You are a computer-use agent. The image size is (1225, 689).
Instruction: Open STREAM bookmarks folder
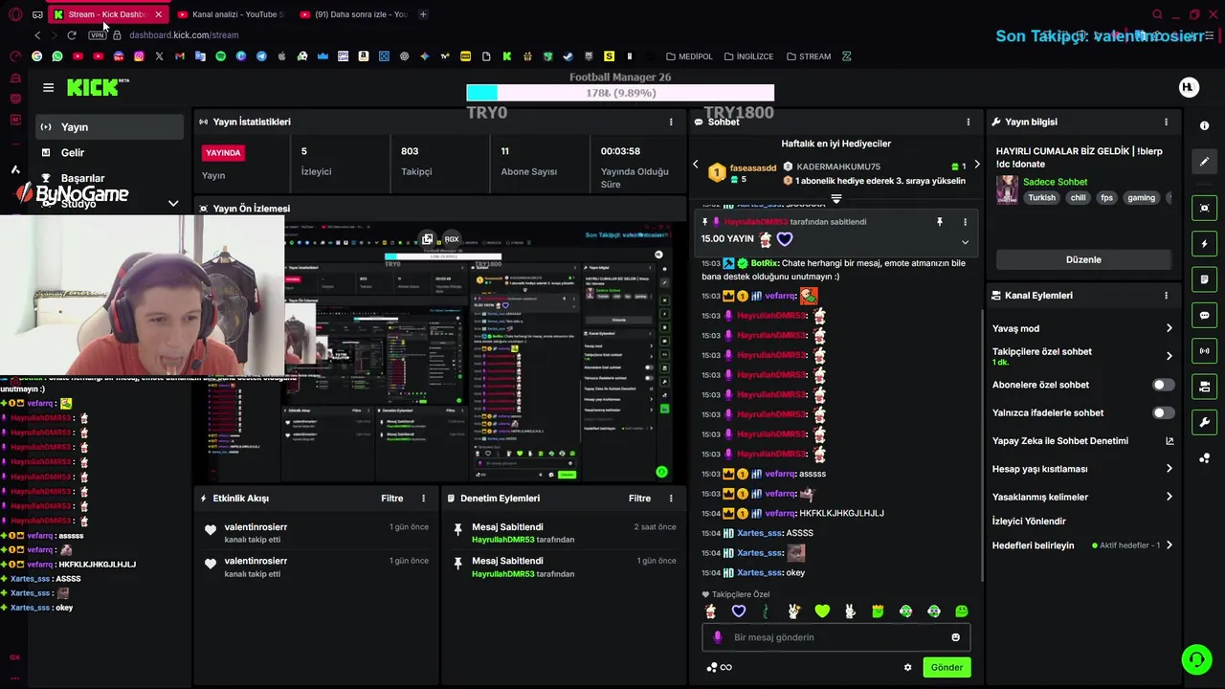tap(809, 56)
